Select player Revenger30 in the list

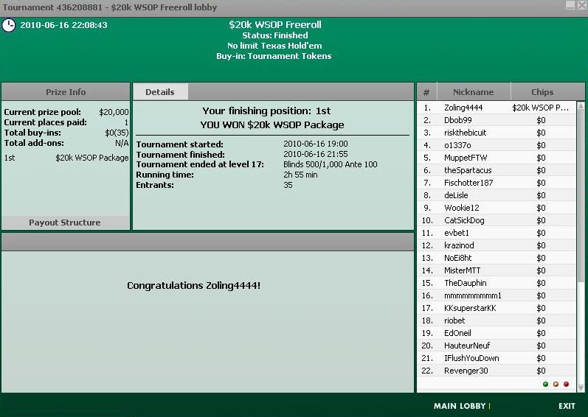pyautogui.click(x=497, y=371)
